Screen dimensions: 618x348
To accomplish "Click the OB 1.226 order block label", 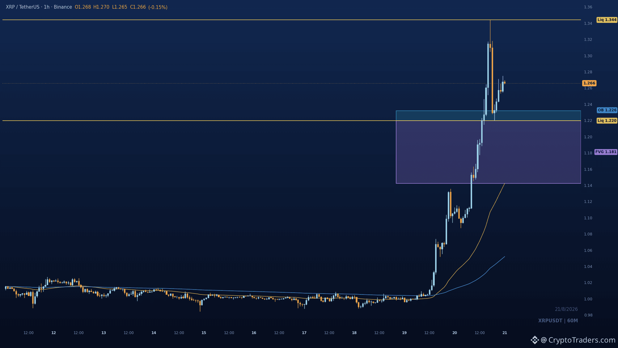I will tap(607, 110).
